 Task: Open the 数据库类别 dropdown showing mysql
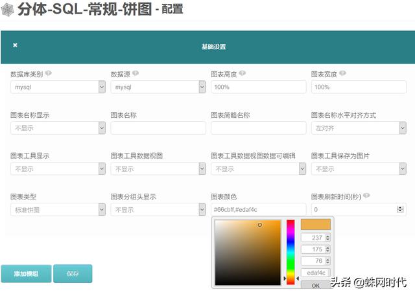pyautogui.click(x=58, y=87)
